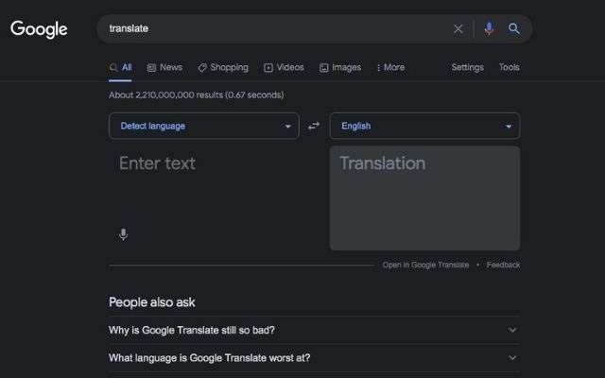
Task: Click 'Open in Google Translate' link
Action: pos(425,265)
